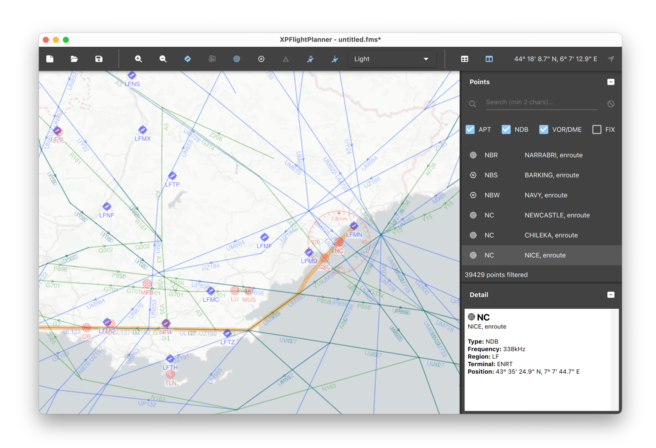Click the search input for points

point(541,102)
